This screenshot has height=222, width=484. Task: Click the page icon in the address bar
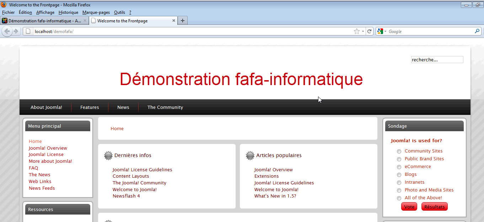tap(28, 31)
